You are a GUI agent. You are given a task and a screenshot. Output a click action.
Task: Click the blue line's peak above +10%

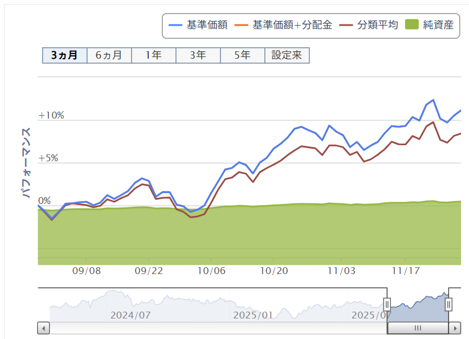(434, 100)
